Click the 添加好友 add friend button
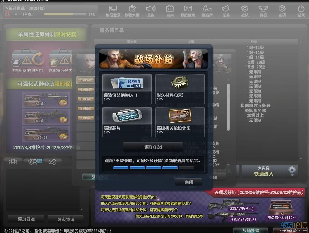309x233 pixels. click(x=26, y=219)
